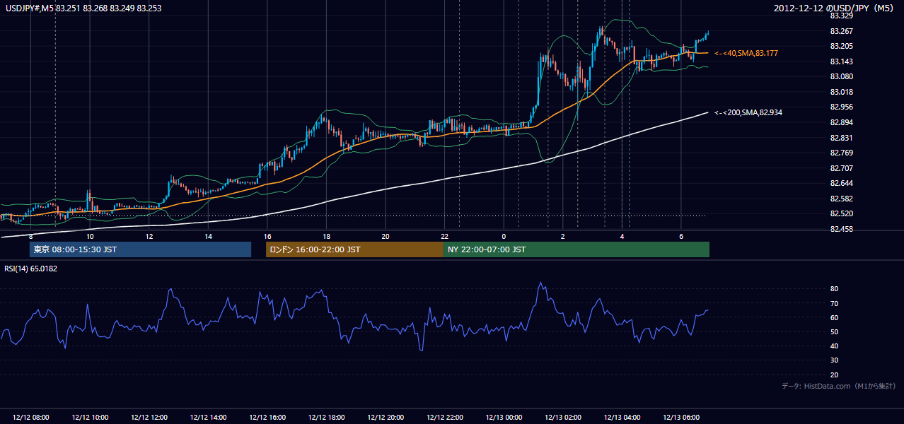Click hour label 10 under price chart

coord(90,236)
